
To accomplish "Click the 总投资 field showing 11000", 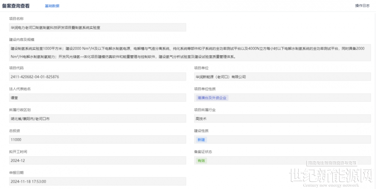I will pos(97,140).
